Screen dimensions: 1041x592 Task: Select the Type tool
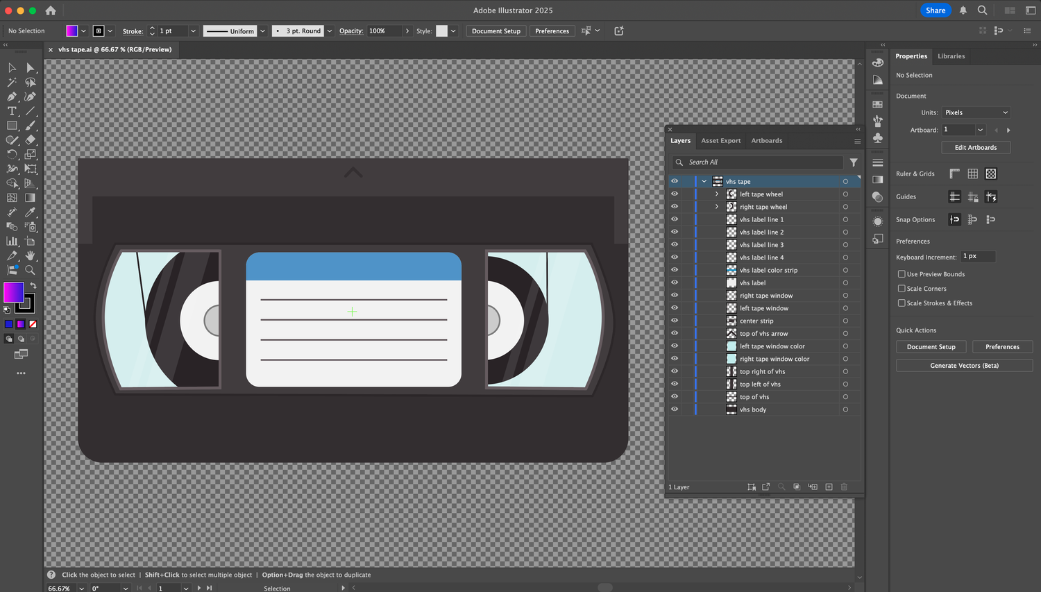[x=12, y=111]
